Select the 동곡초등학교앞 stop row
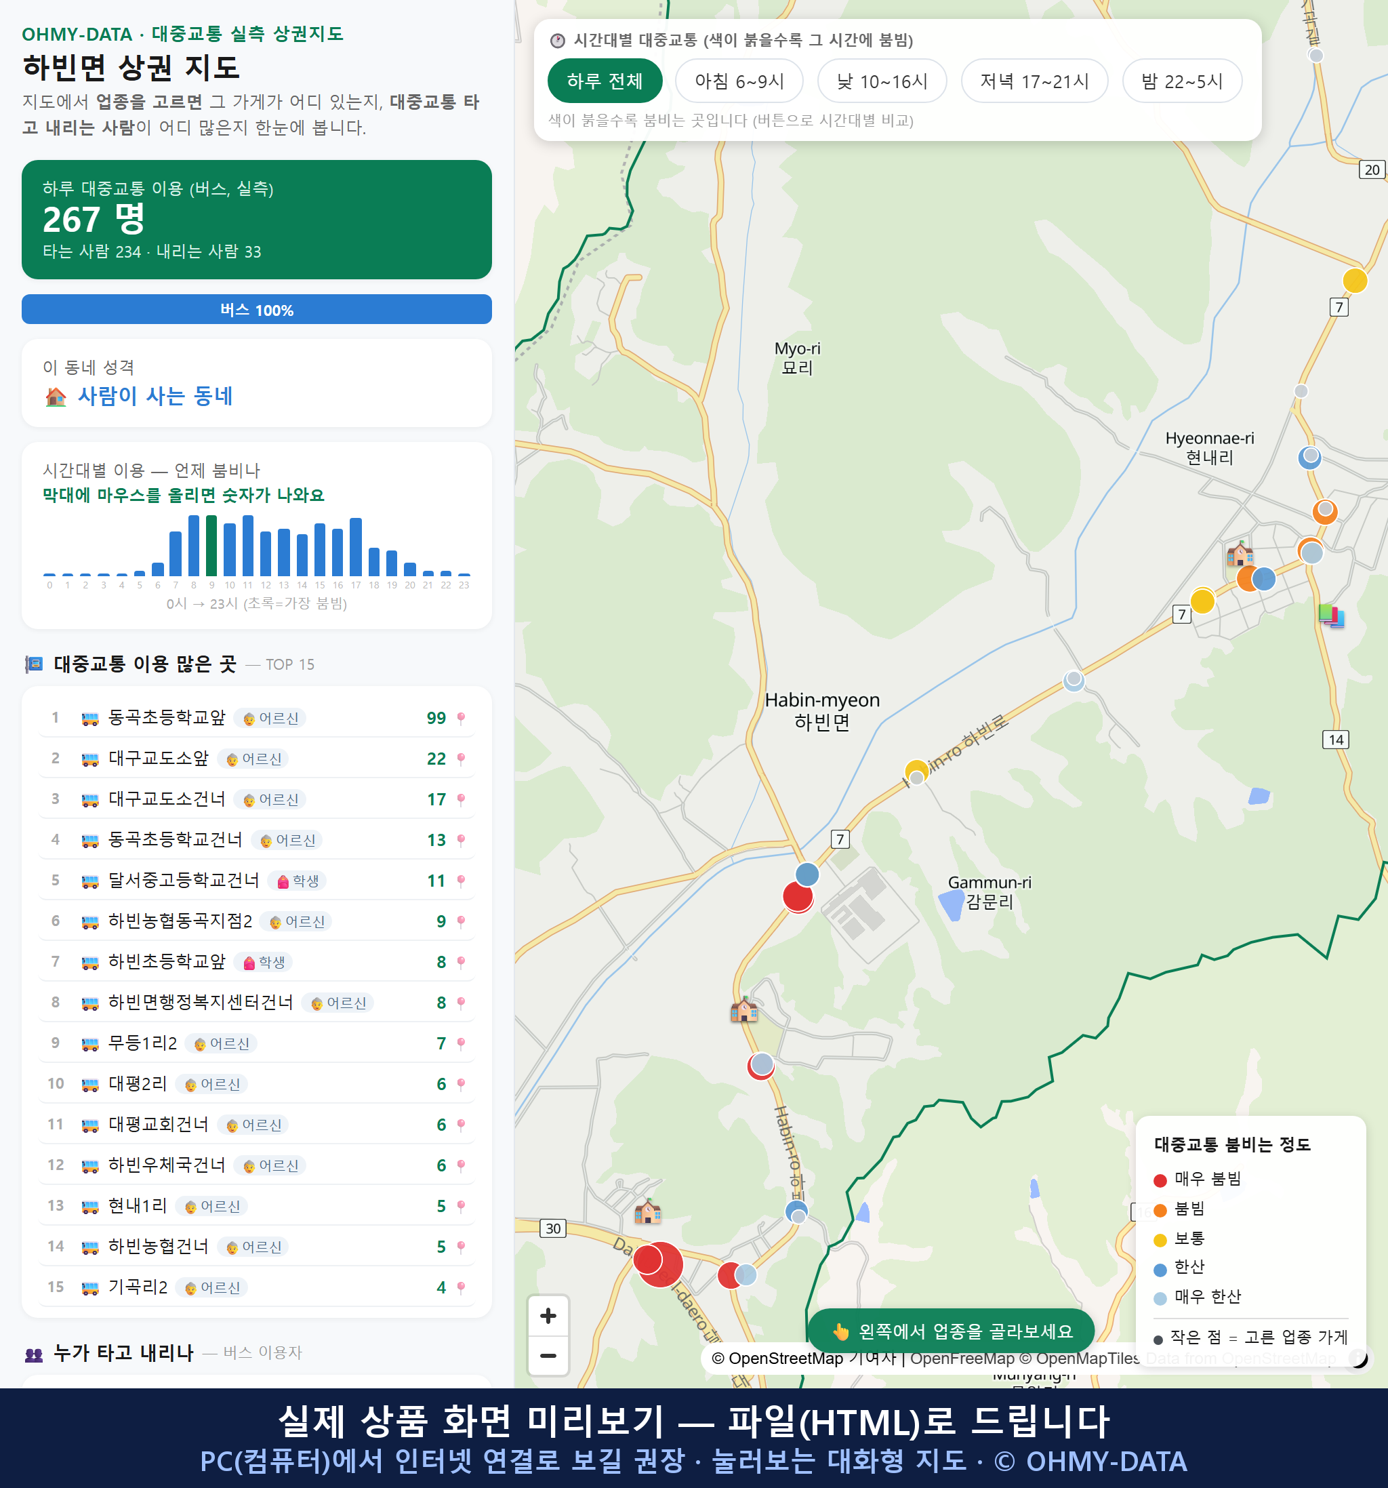The height and width of the screenshot is (1488, 1388). tap(257, 718)
